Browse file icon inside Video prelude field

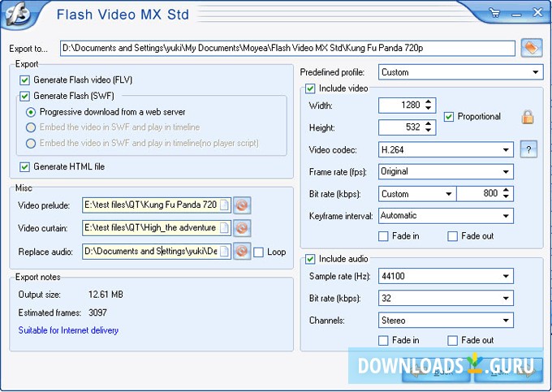(x=224, y=205)
